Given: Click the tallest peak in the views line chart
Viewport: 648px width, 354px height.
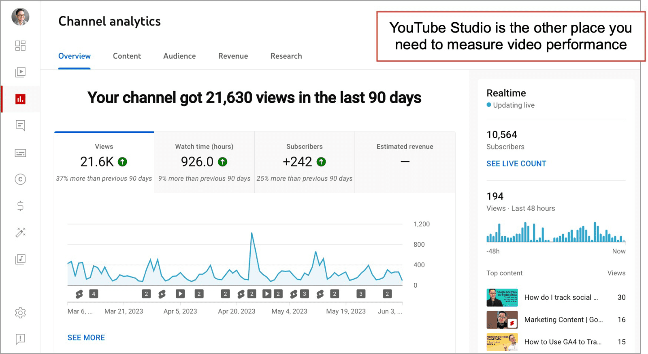Looking at the screenshot, I should pyautogui.click(x=252, y=233).
